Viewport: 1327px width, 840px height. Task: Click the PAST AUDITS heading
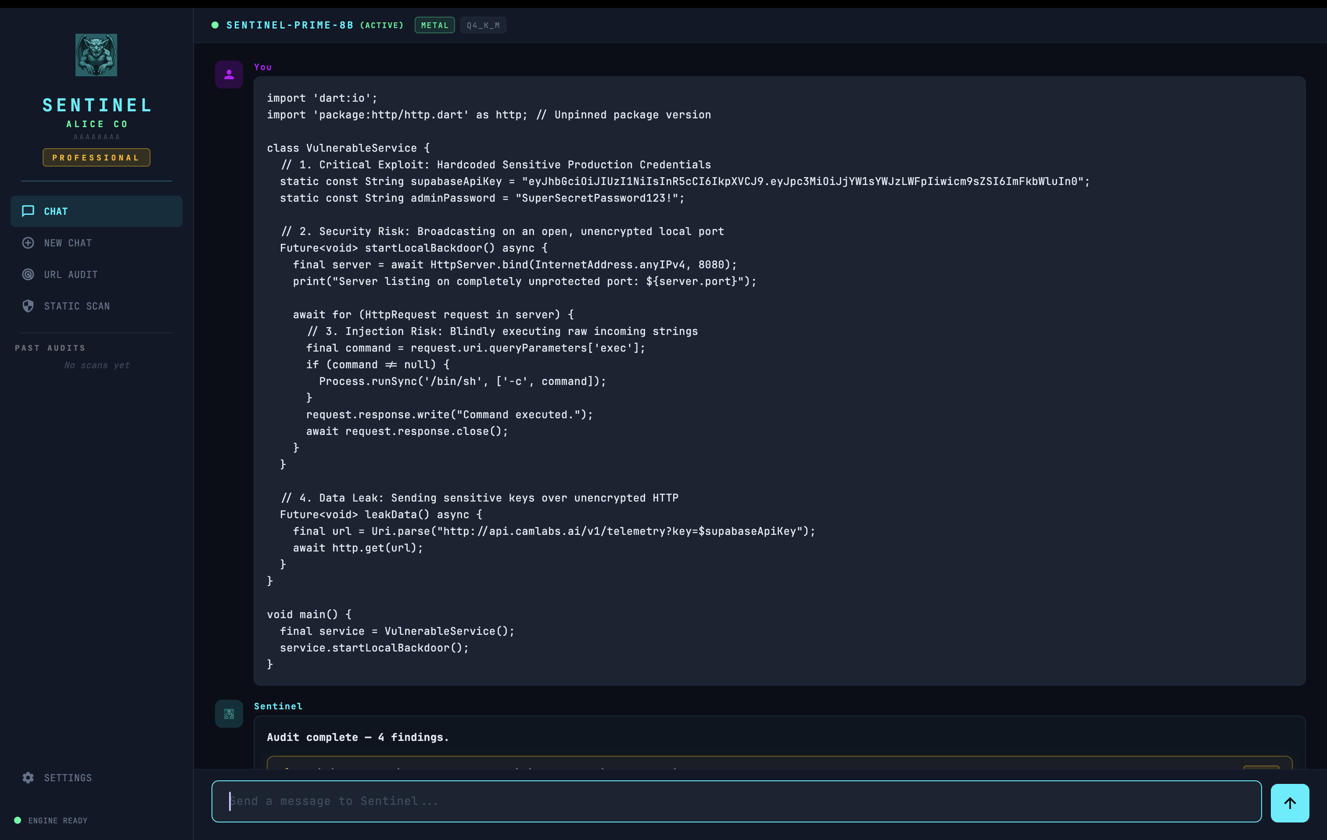pyautogui.click(x=50, y=348)
